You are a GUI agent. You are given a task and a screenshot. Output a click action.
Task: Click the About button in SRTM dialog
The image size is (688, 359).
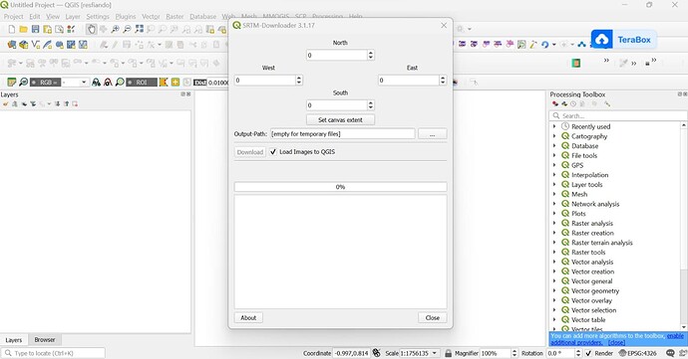click(248, 318)
